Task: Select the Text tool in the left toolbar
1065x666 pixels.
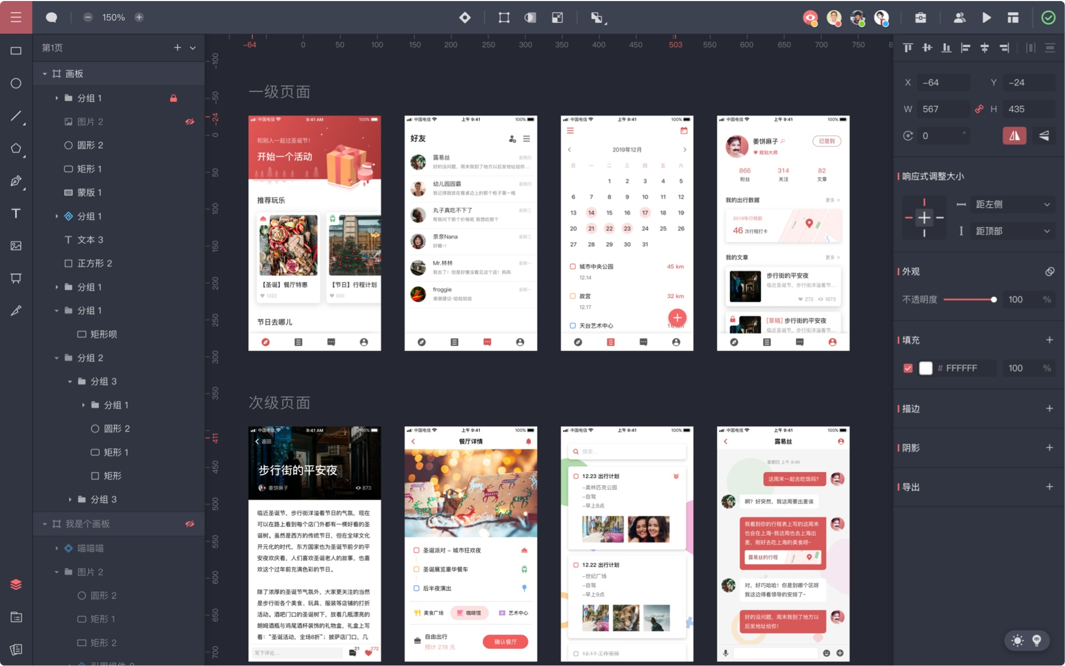Action: (x=16, y=213)
